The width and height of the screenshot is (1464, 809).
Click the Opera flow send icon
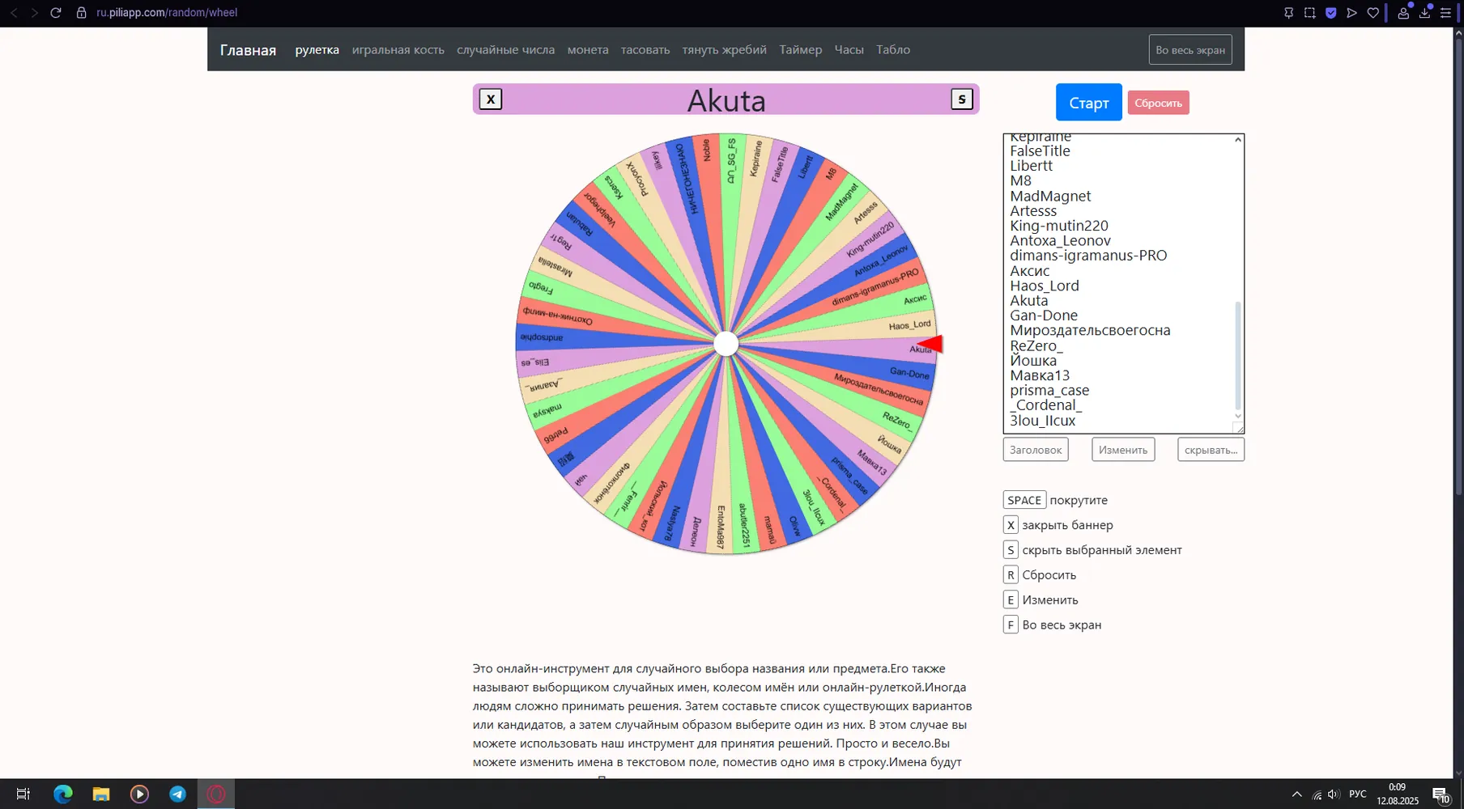click(x=1351, y=13)
